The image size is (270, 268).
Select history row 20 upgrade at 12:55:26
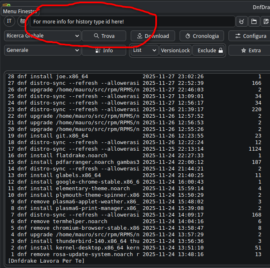click(x=134, y=129)
